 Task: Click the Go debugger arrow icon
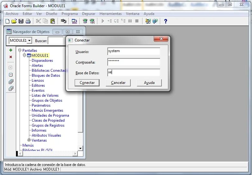[103, 21]
